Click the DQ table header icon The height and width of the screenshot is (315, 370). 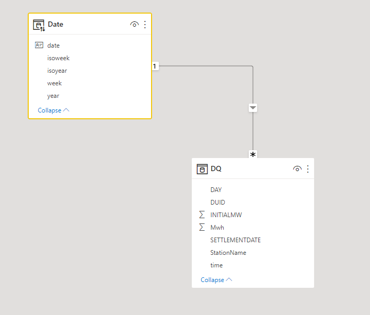202,169
